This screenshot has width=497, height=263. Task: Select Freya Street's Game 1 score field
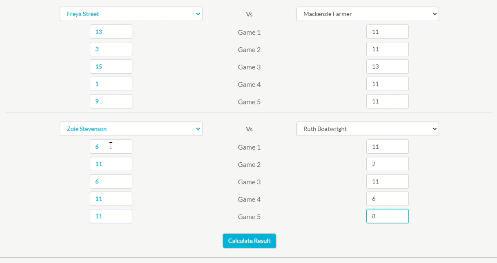pos(111,32)
